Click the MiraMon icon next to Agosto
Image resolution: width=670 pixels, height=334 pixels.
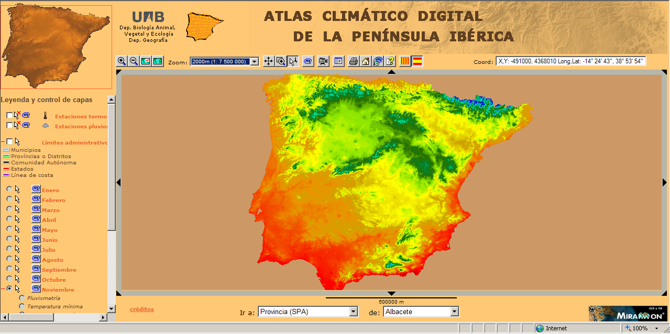(x=36, y=259)
